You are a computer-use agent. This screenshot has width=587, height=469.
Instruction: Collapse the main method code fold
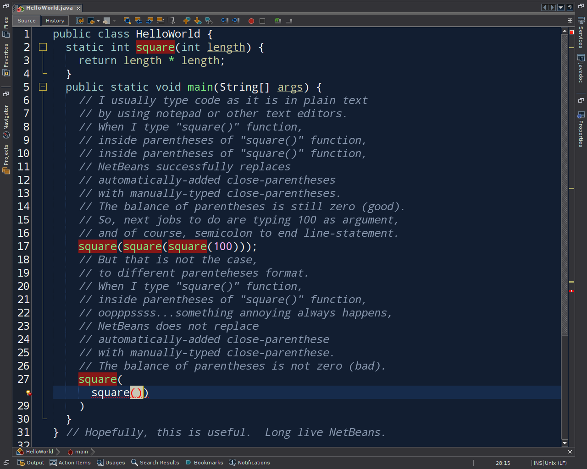click(x=43, y=87)
